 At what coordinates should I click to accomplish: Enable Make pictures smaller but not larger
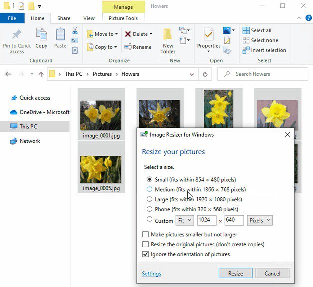(x=146, y=234)
